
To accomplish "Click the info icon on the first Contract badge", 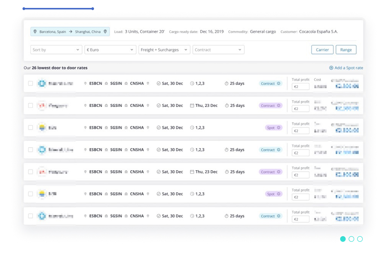I will coord(278,83).
